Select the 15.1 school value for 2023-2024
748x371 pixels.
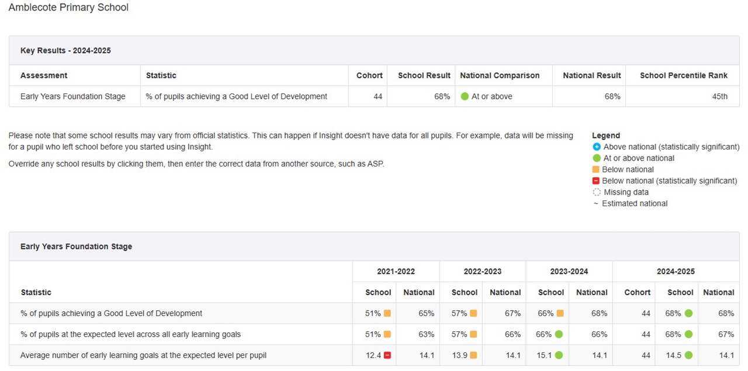point(544,355)
